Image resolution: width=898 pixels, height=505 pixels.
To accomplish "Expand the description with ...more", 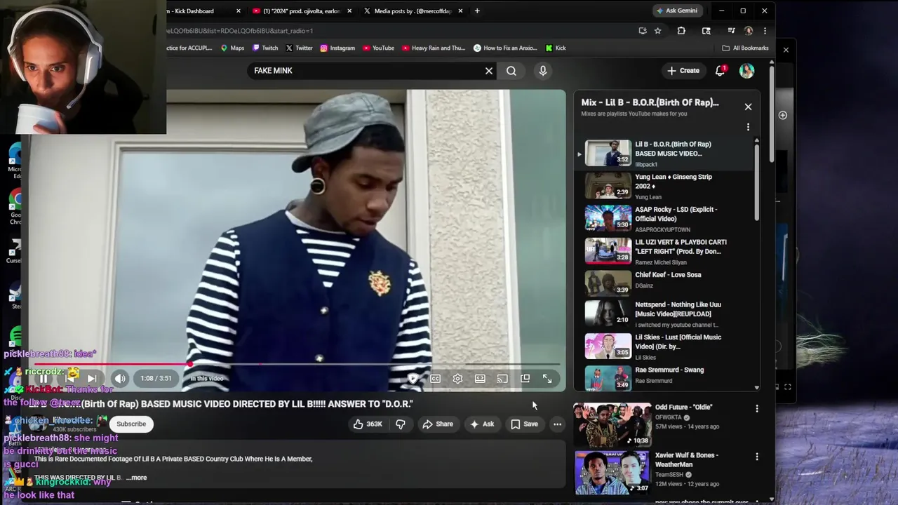I will point(137,478).
